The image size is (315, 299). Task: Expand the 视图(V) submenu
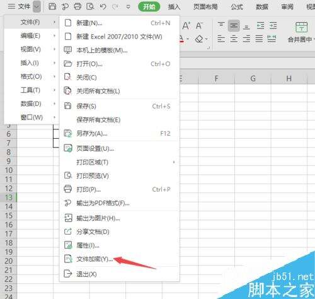[31, 49]
